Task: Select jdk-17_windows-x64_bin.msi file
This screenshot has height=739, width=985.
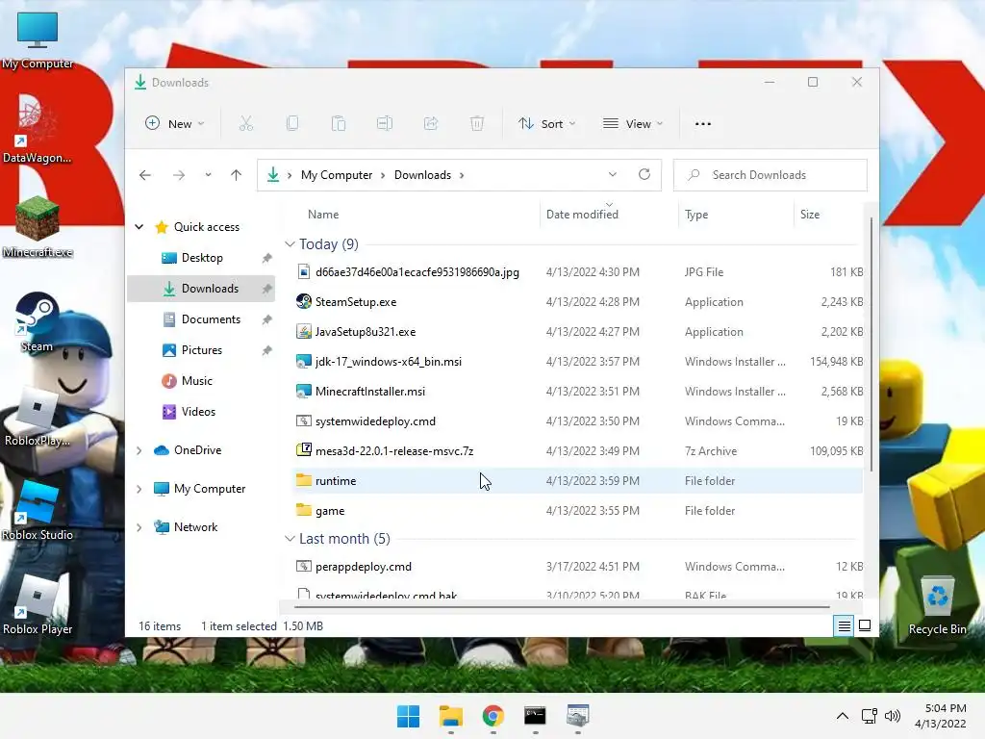Action: (578, 362)
